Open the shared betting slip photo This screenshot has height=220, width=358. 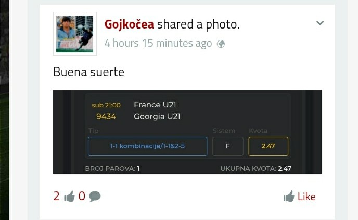point(187,132)
